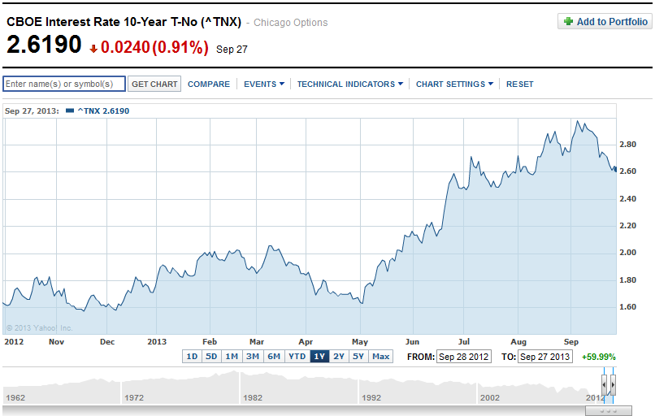Click the 1972 label in overview timeline
This screenshot has height=416, width=655.
point(133,397)
